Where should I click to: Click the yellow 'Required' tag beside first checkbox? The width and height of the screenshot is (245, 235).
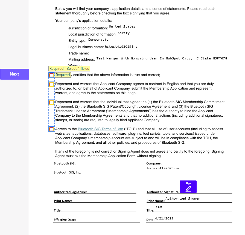tap(63, 75)
